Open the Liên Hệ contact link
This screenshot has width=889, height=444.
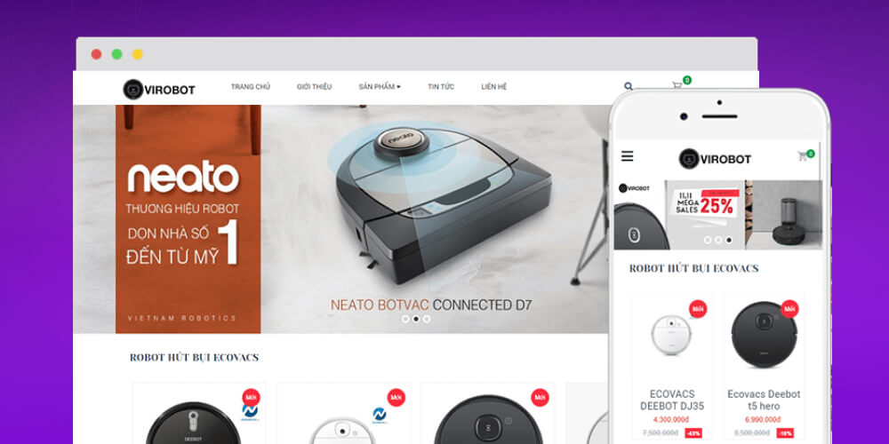(493, 87)
